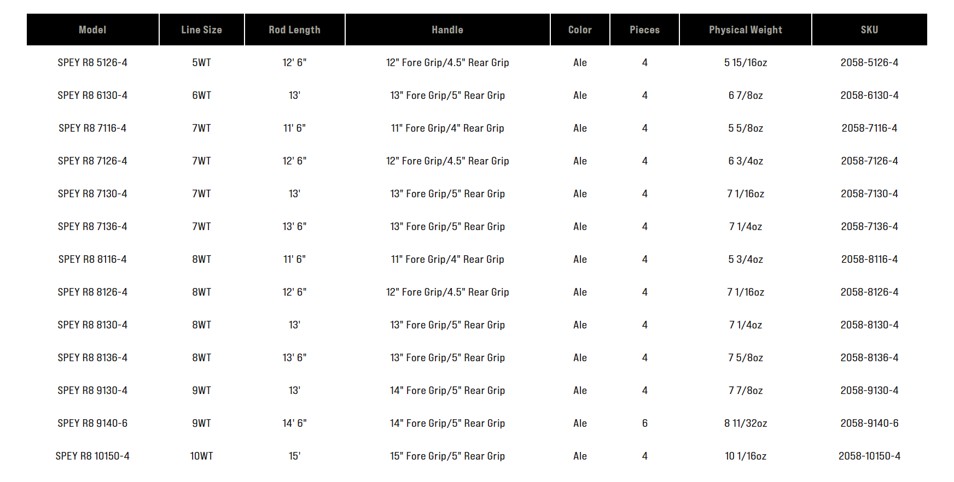Click the Handle column header
954x482 pixels.
(447, 30)
